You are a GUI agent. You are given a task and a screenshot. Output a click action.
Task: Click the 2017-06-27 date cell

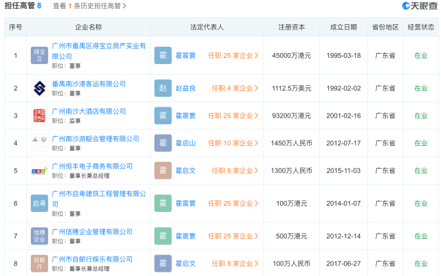tap(343, 264)
